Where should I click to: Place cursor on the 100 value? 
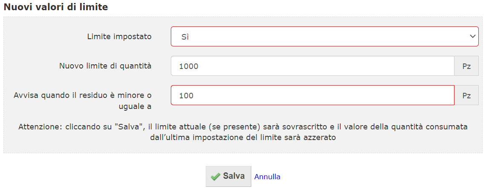[x=186, y=96]
